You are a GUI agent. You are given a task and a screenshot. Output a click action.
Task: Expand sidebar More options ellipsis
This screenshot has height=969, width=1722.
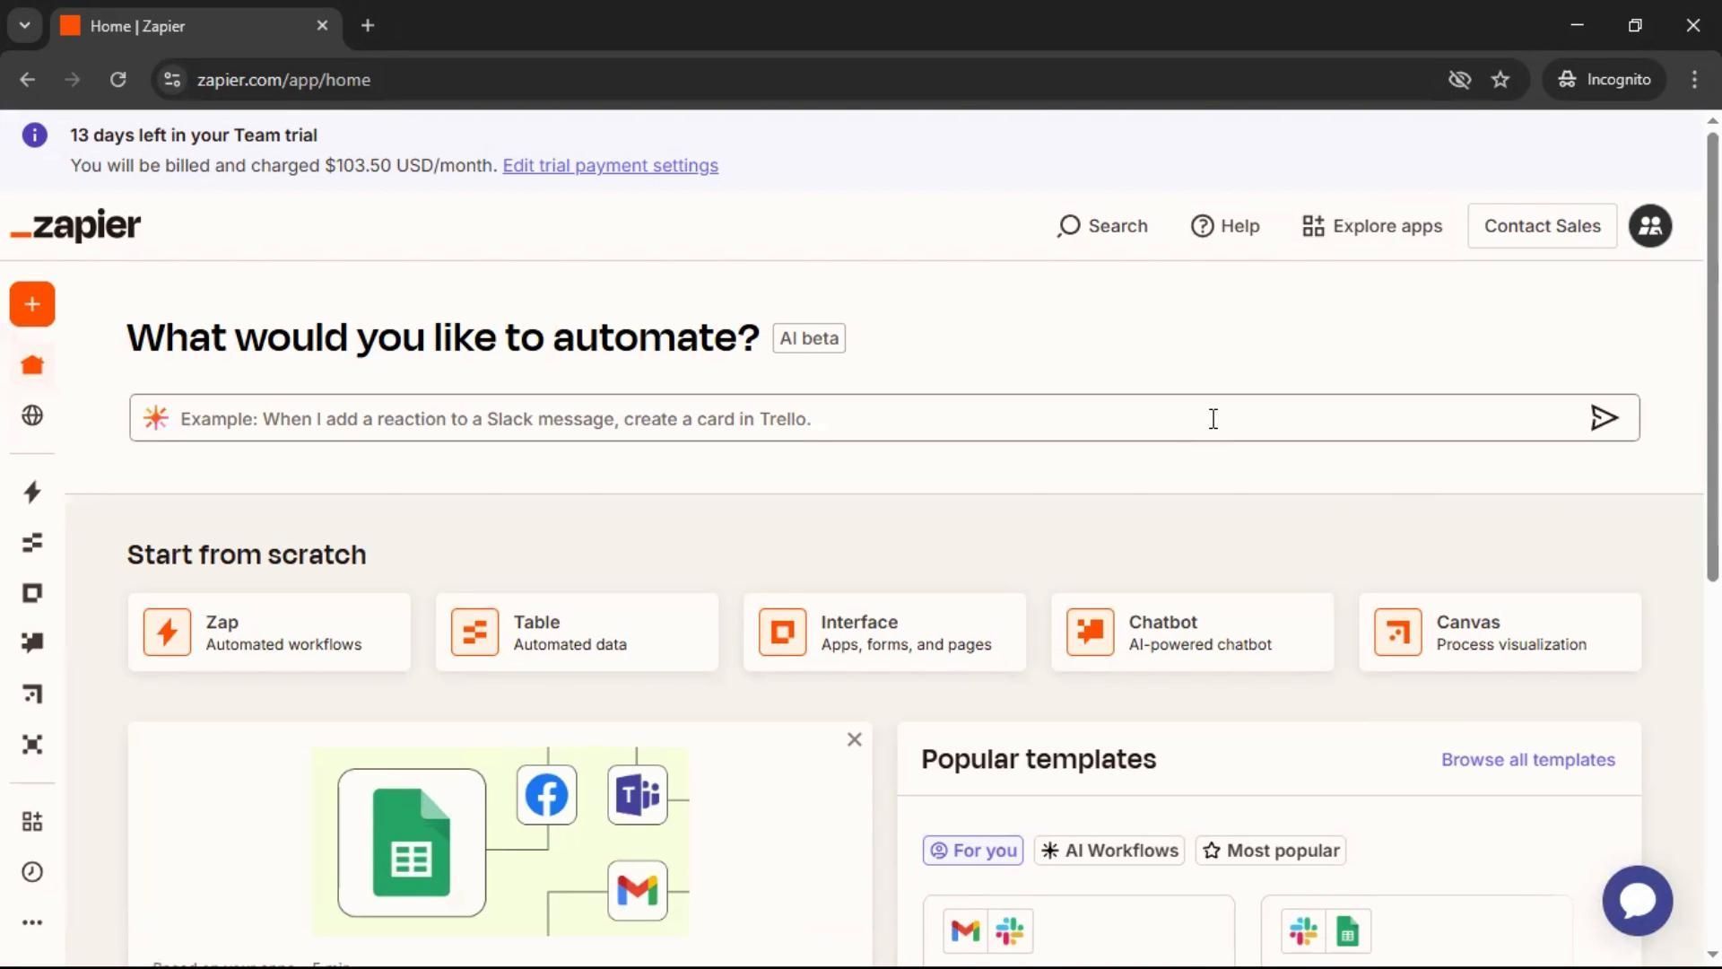click(x=32, y=922)
